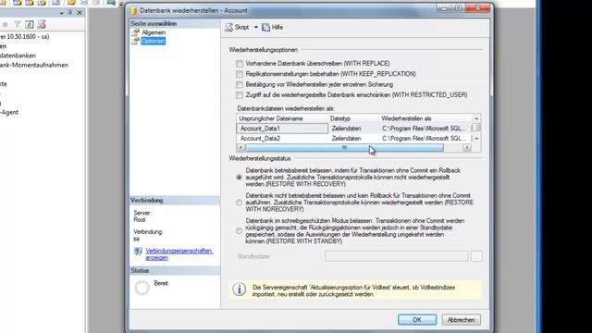Select the RESTORE WITH STANDBY radio button
592x333 pixels.
(239, 230)
